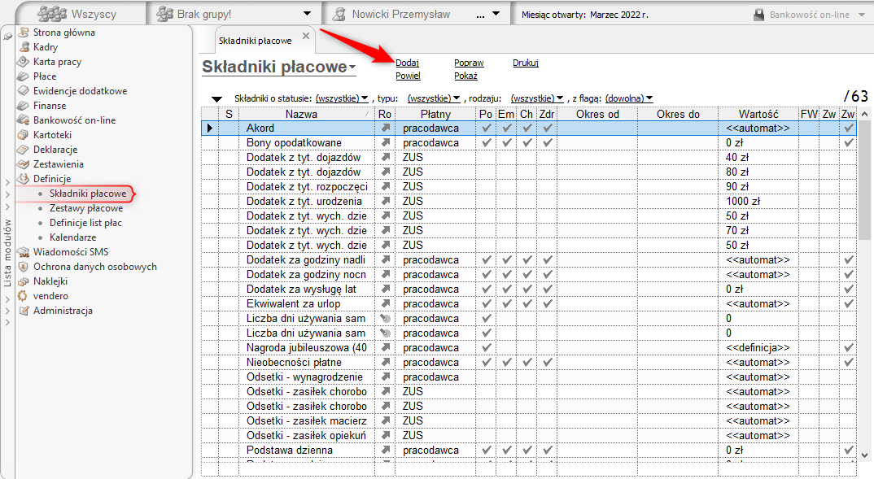Click the Płace module icon
The width and height of the screenshot is (874, 479).
24,76
